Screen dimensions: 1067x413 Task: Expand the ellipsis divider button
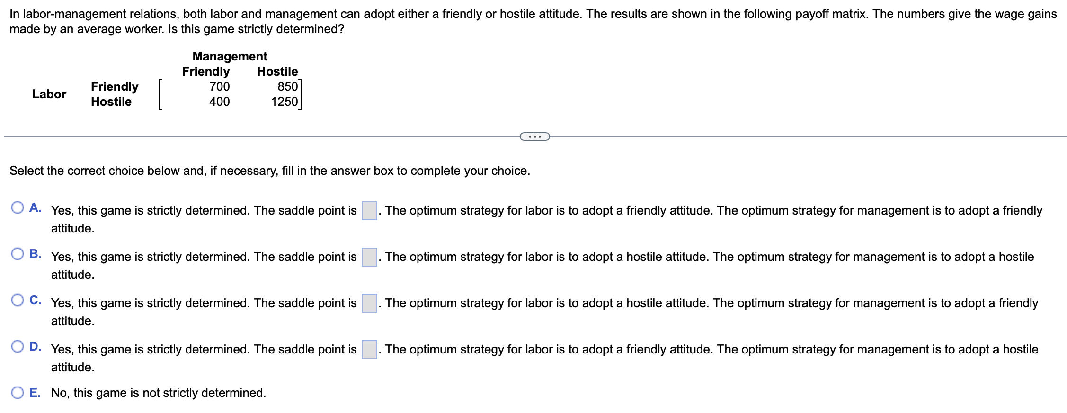[534, 137]
